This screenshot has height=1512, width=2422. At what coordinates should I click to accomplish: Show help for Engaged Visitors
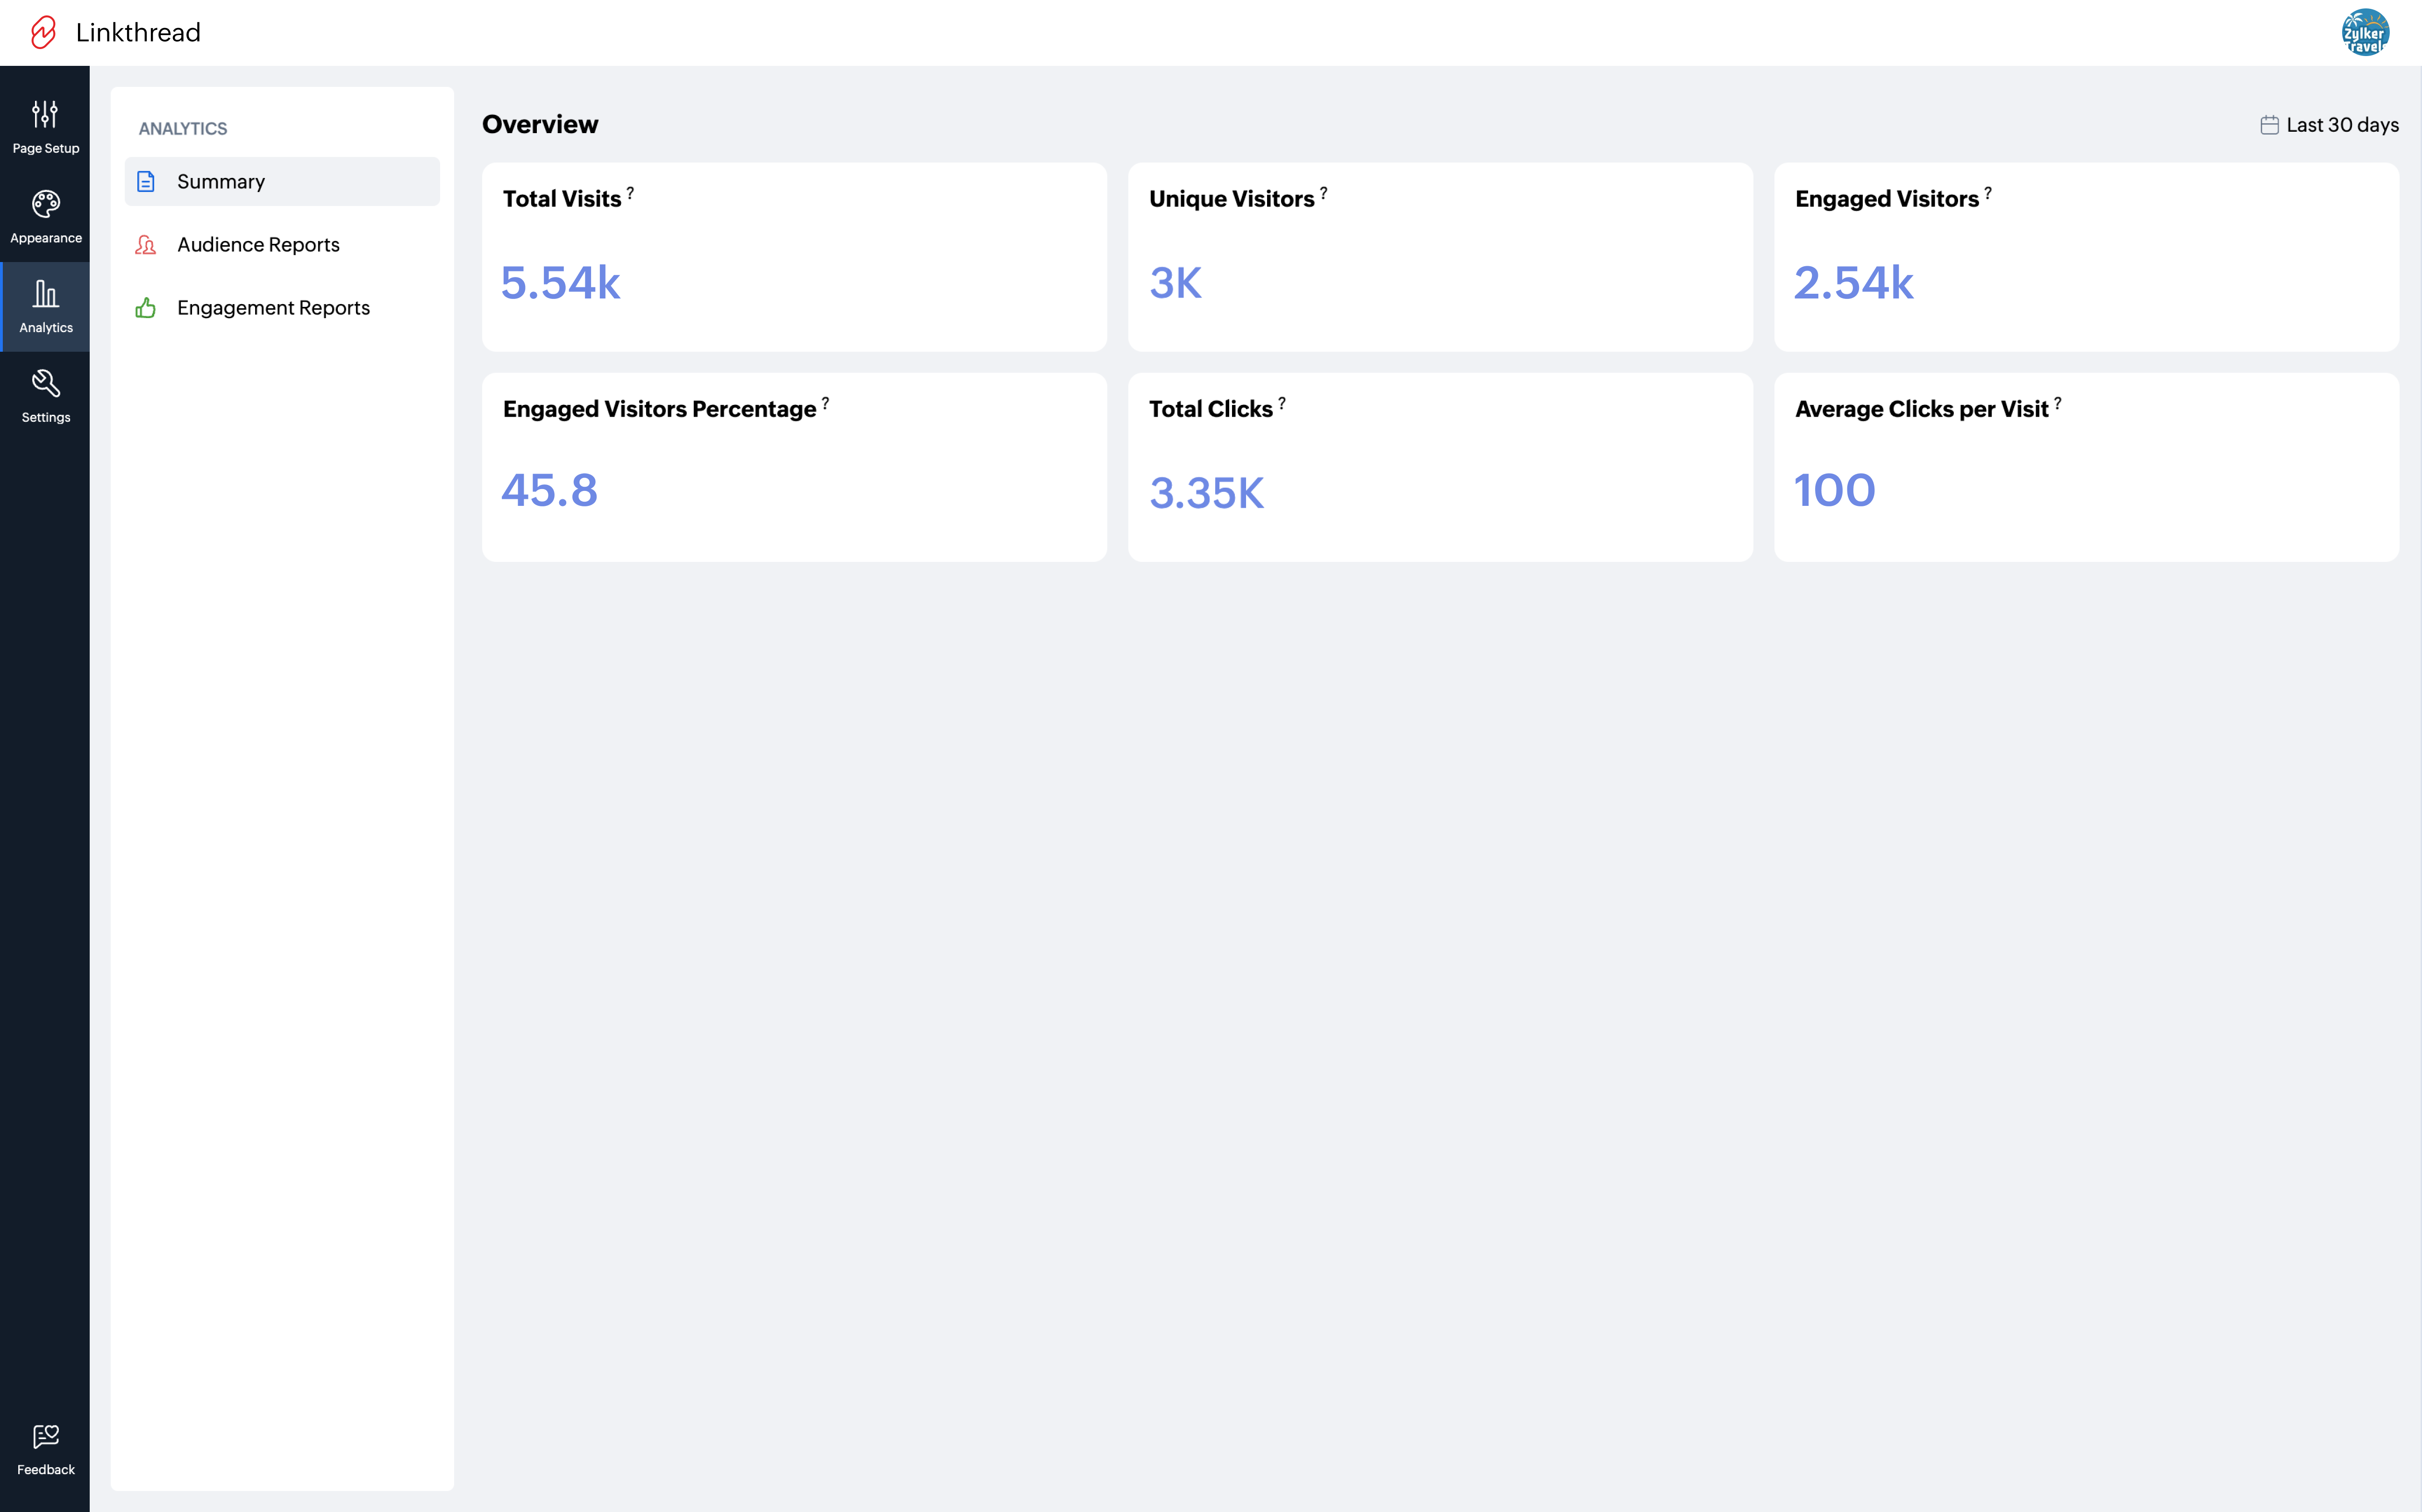[1987, 193]
